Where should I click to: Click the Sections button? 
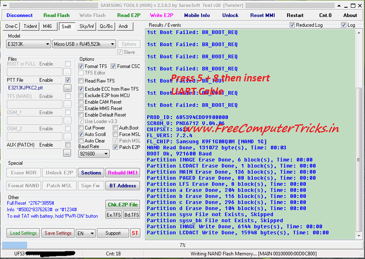point(91,173)
